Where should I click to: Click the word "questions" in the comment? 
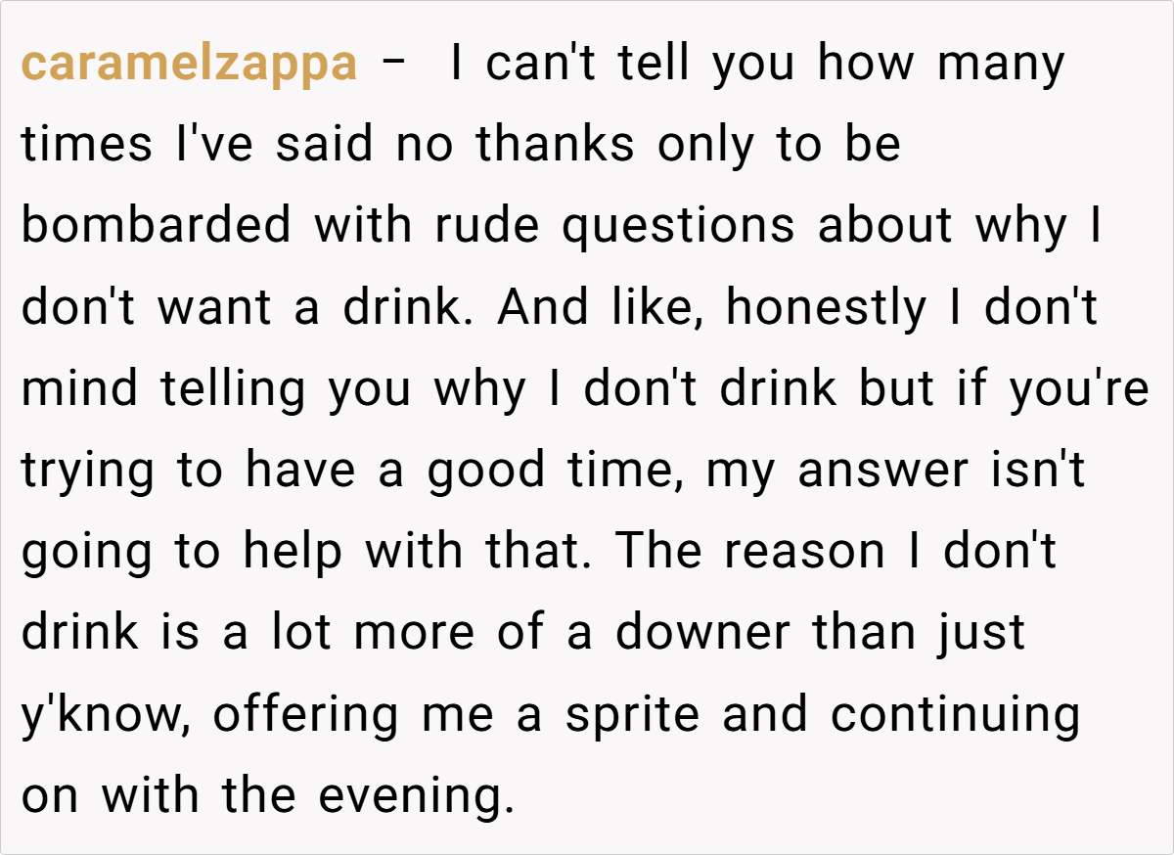click(678, 228)
